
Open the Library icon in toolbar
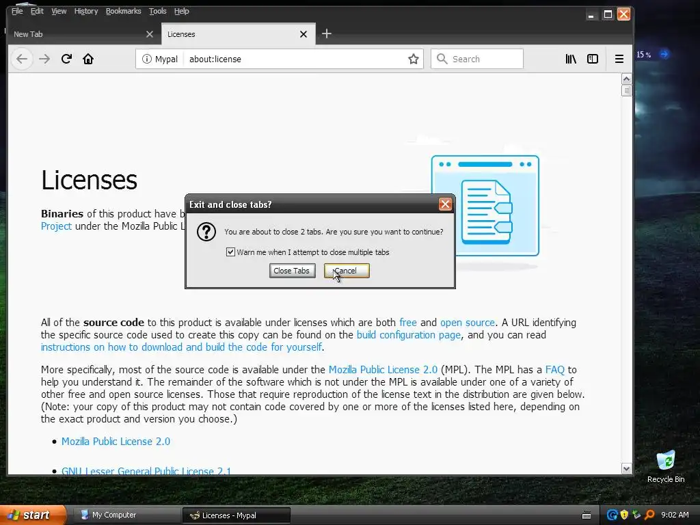(x=571, y=59)
